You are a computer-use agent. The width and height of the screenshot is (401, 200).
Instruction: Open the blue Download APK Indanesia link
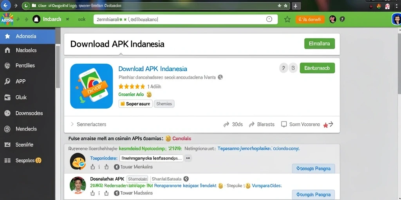(x=153, y=69)
